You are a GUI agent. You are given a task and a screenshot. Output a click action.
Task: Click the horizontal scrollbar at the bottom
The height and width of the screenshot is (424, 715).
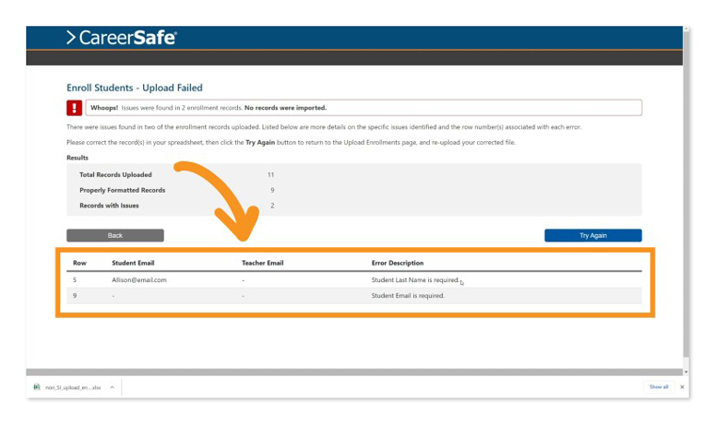(x=355, y=372)
